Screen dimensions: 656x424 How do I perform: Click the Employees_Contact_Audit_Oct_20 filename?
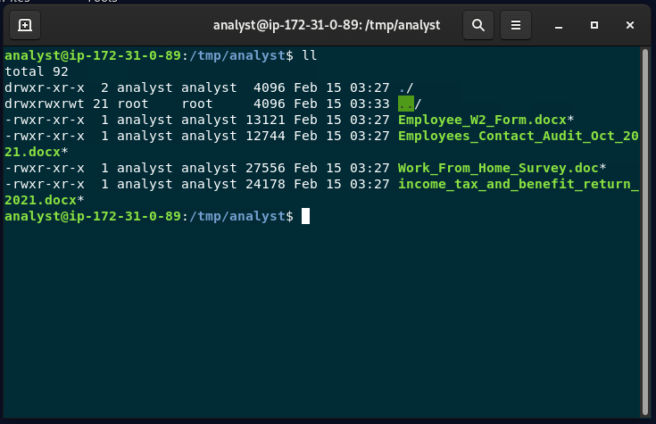point(518,136)
